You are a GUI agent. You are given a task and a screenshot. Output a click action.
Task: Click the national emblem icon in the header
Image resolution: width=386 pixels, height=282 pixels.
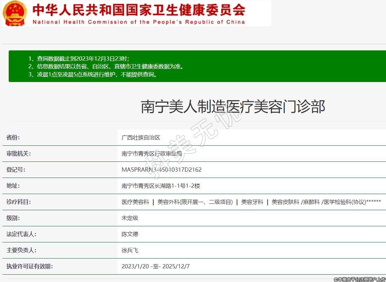click(x=14, y=13)
